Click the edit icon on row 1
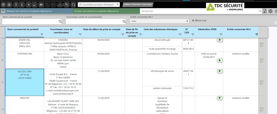Viewport: 277px width, 114px height. [262, 45]
